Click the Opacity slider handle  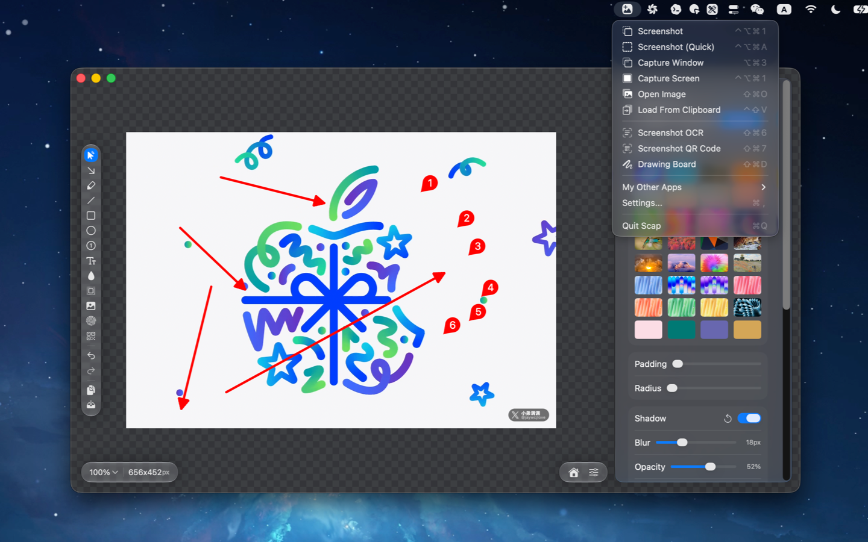point(710,467)
